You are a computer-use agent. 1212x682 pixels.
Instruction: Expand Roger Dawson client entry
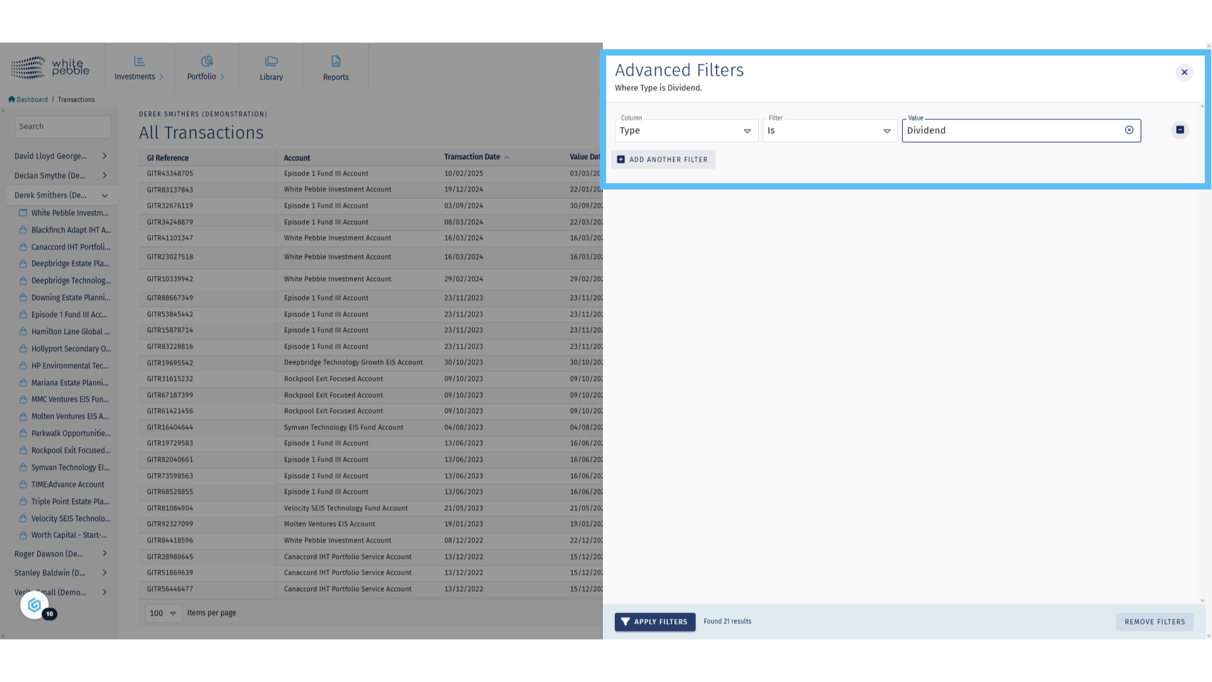(x=105, y=554)
